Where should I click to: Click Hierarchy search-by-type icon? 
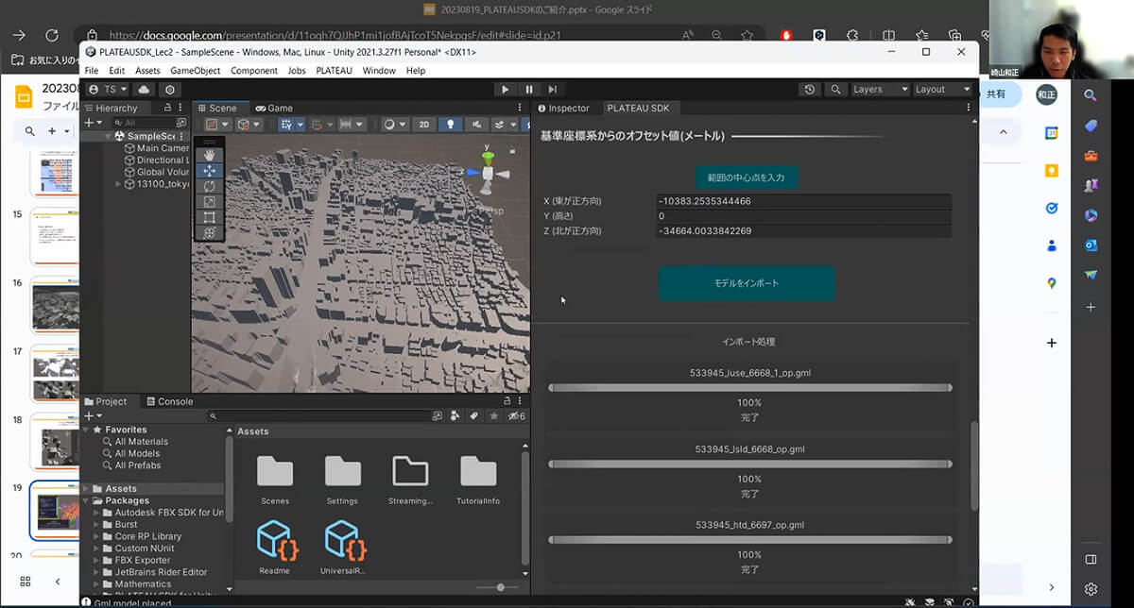click(x=181, y=123)
